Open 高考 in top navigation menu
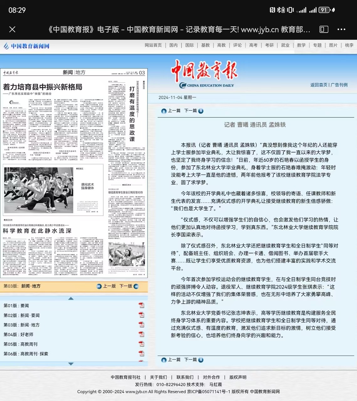 click(x=253, y=45)
